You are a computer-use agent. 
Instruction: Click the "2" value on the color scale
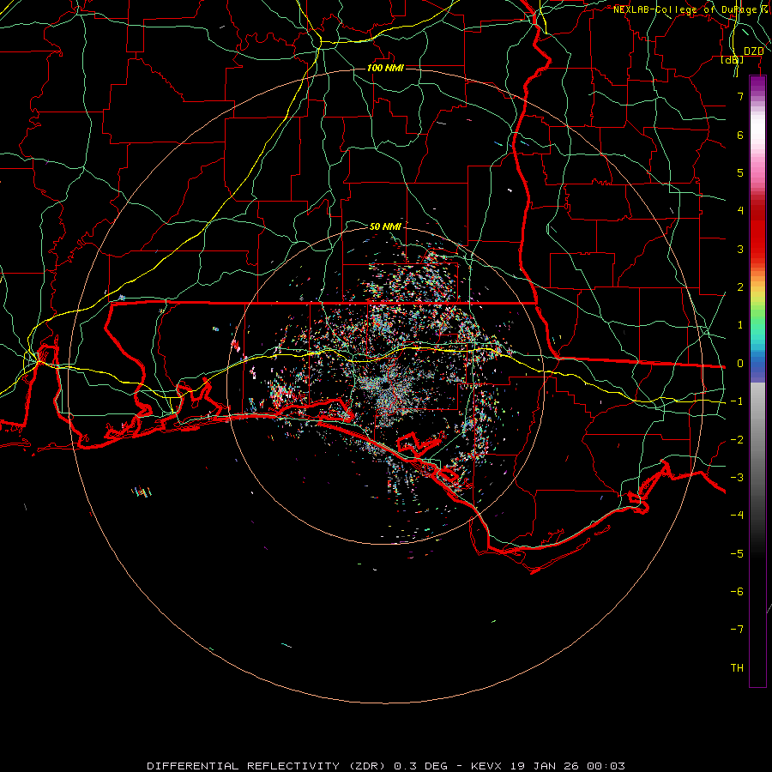(x=740, y=287)
